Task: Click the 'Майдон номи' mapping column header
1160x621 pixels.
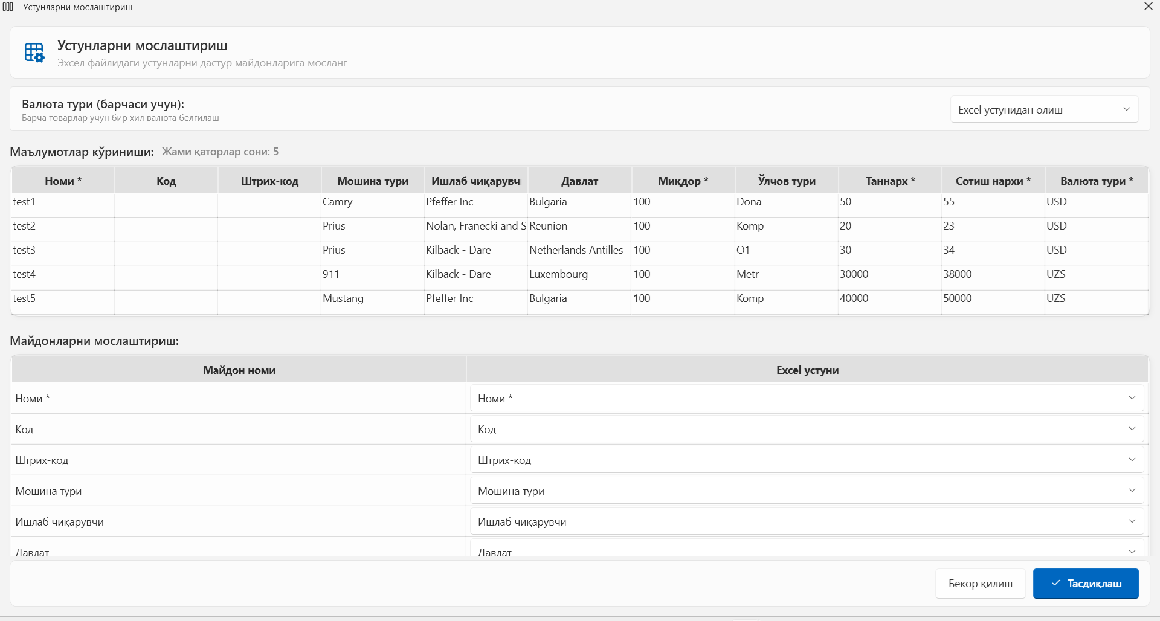Action: [239, 370]
